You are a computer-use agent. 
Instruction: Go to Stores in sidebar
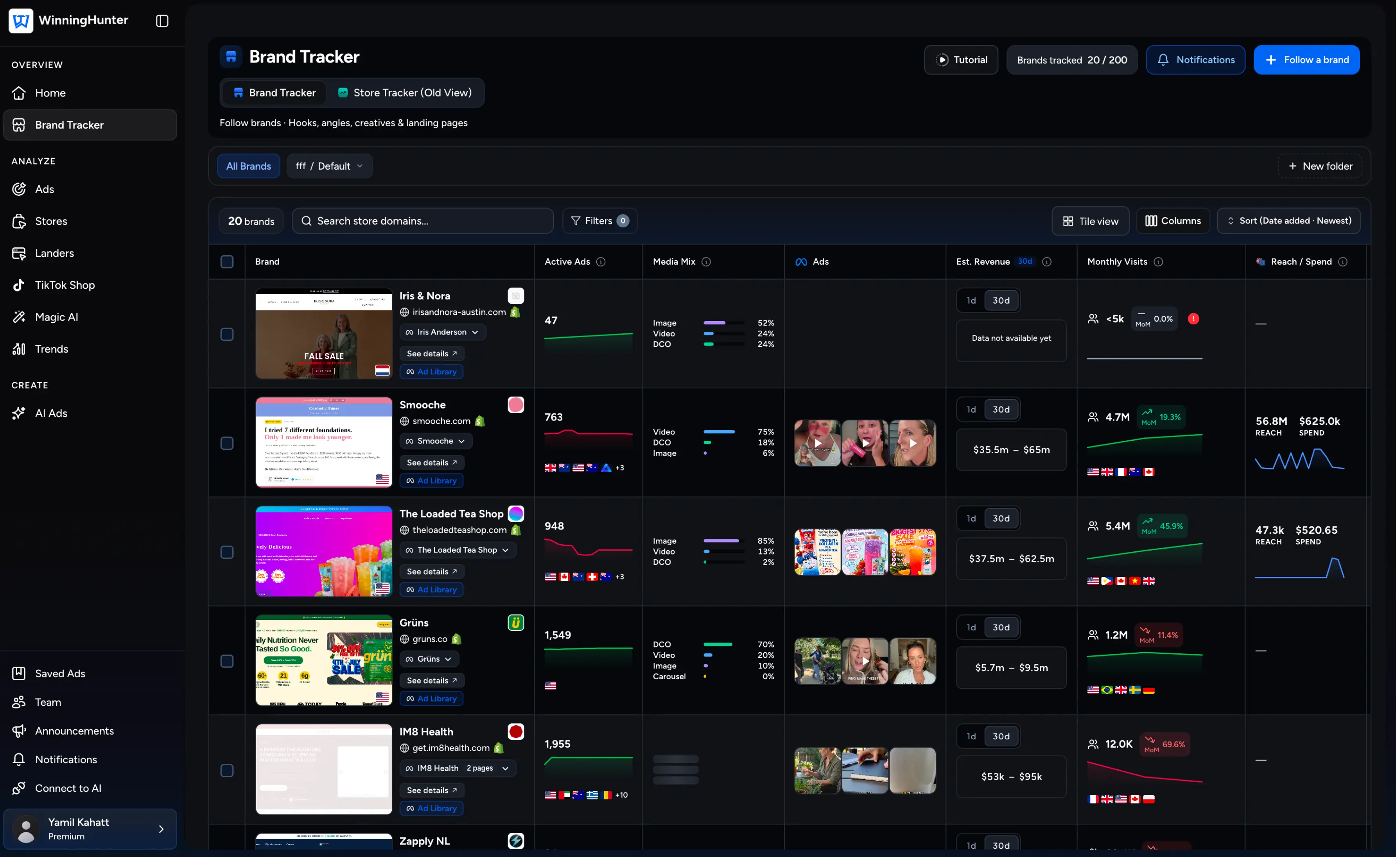tap(90, 221)
